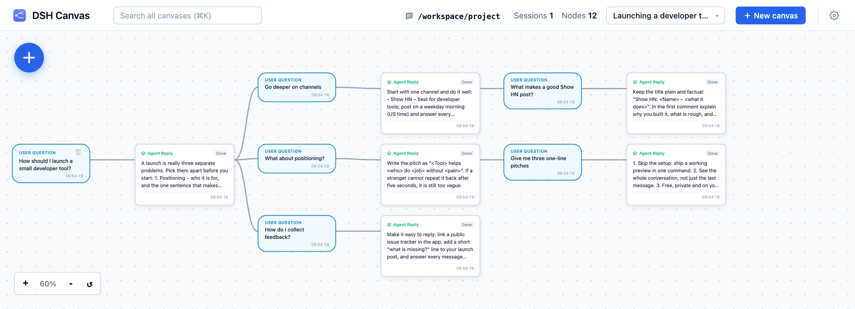
Task: Click the Agent Reply icon on the 'Write the pitch' node
Action: 389,153
